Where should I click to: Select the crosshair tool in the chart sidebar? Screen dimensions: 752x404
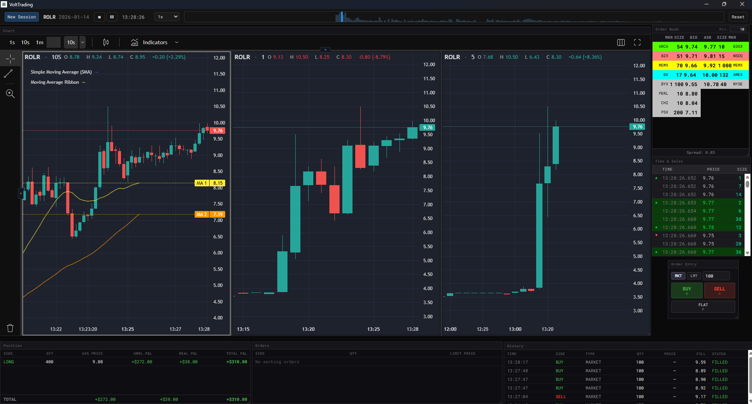coord(10,58)
